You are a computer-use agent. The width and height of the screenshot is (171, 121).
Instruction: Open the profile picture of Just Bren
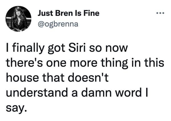(x=19, y=19)
